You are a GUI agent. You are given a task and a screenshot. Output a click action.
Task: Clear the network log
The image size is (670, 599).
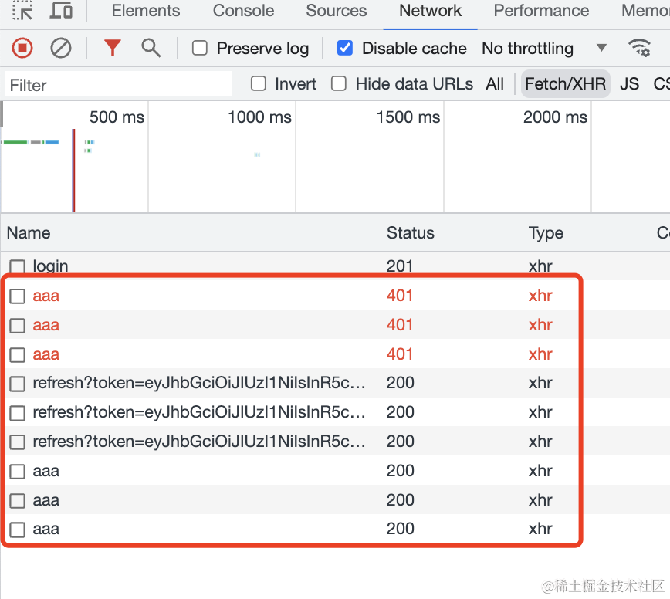coord(61,48)
